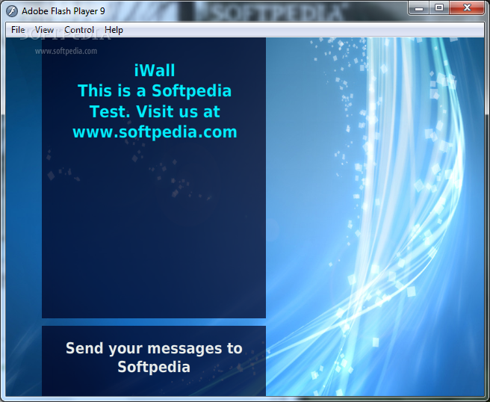Click the 'iWall' heading text
This screenshot has width=490, height=402.
point(155,70)
